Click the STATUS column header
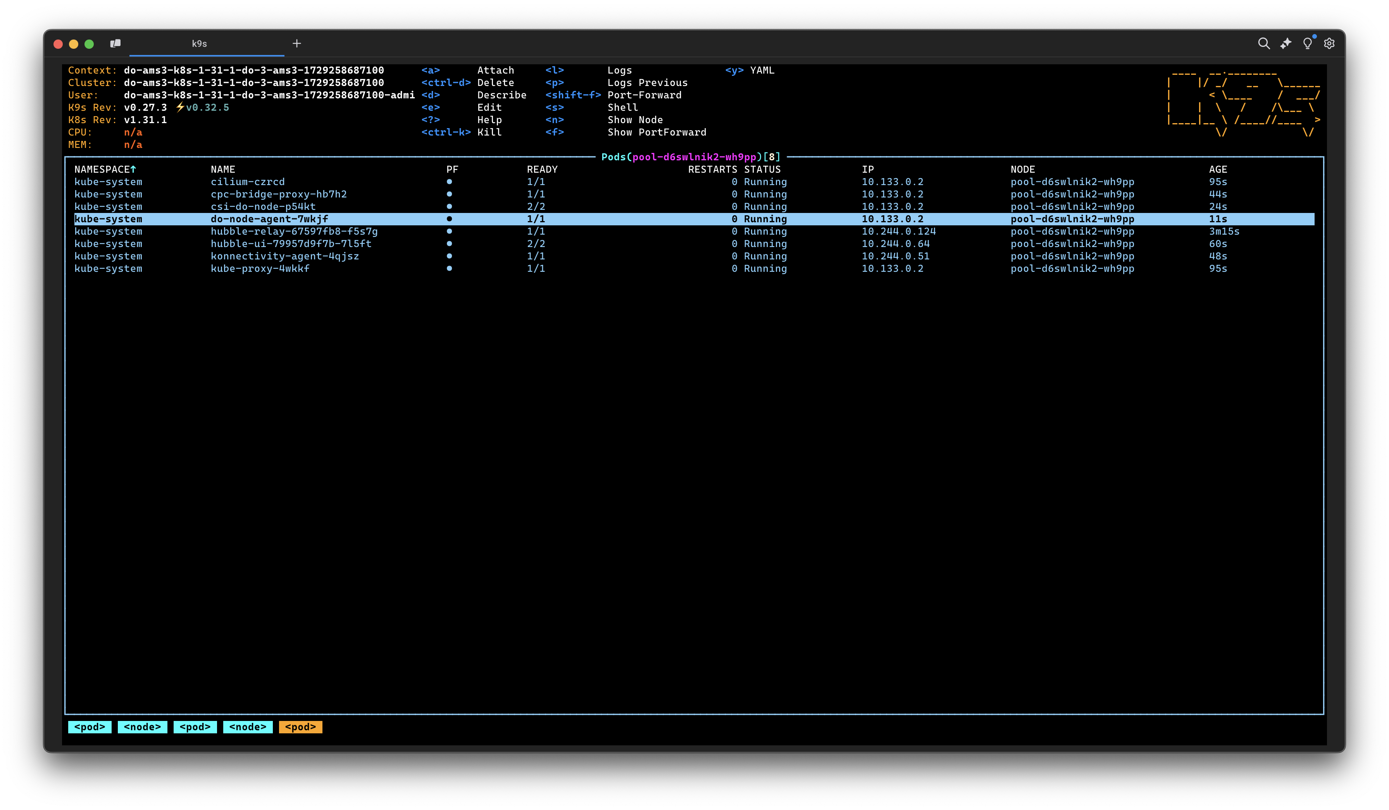Image resolution: width=1389 pixels, height=810 pixels. [x=762, y=170]
